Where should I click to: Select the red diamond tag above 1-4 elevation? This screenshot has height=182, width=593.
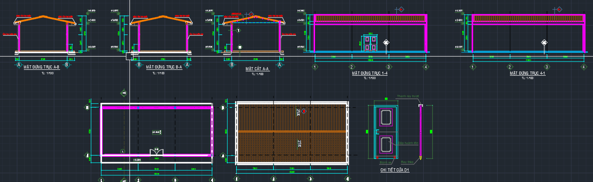402,9
